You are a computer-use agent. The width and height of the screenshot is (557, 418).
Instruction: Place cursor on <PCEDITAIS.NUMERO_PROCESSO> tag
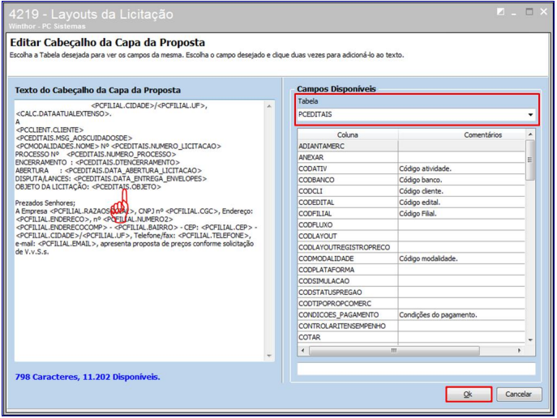[x=121, y=155]
